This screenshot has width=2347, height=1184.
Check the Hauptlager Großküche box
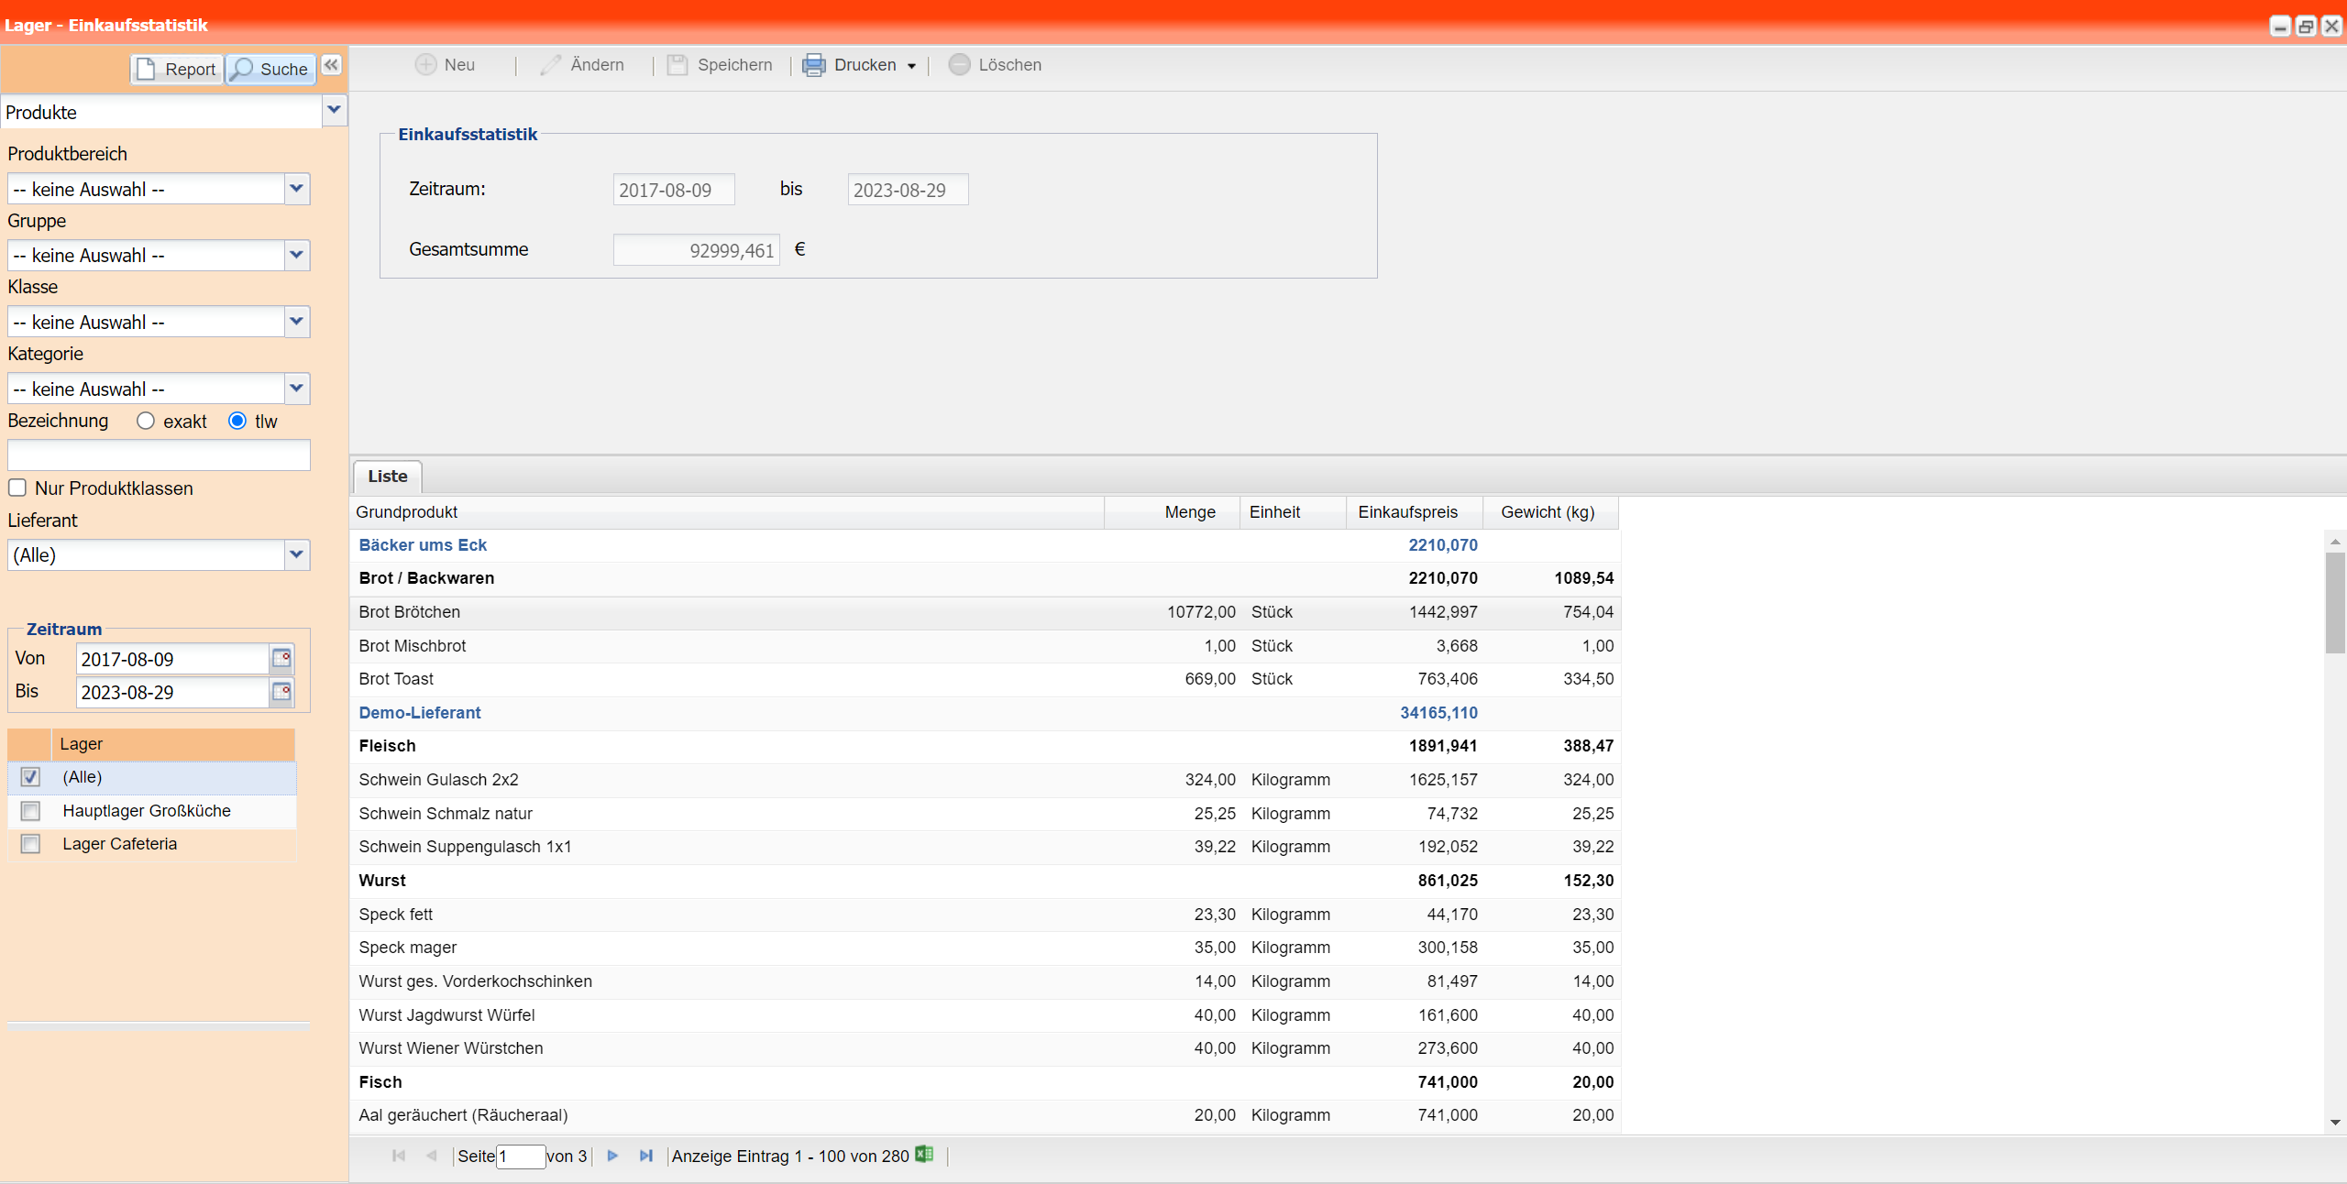coord(31,811)
